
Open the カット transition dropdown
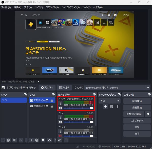point(109,101)
